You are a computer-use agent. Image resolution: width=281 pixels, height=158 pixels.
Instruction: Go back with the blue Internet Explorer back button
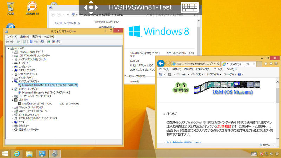(161, 63)
